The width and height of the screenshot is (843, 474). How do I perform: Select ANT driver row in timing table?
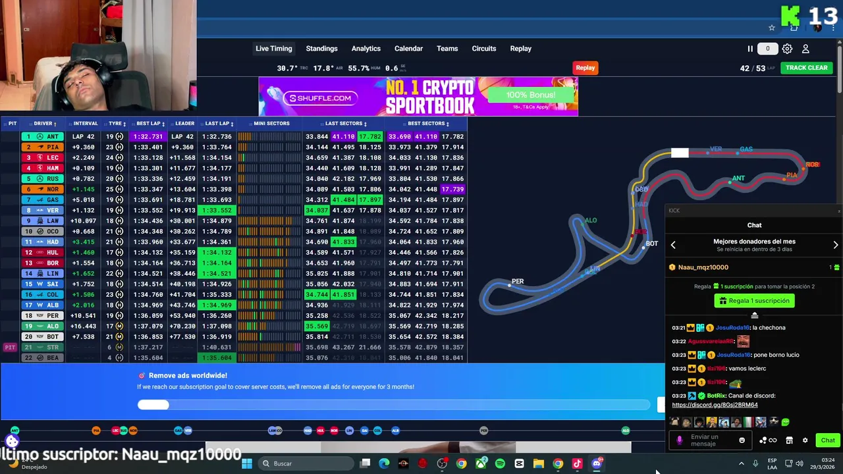tap(234, 136)
